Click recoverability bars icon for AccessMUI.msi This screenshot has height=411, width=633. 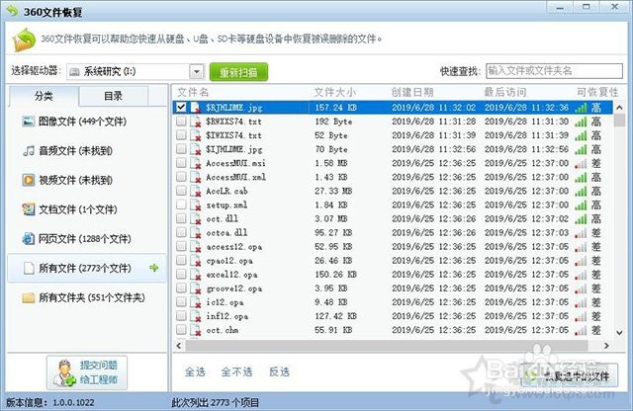click(x=581, y=163)
